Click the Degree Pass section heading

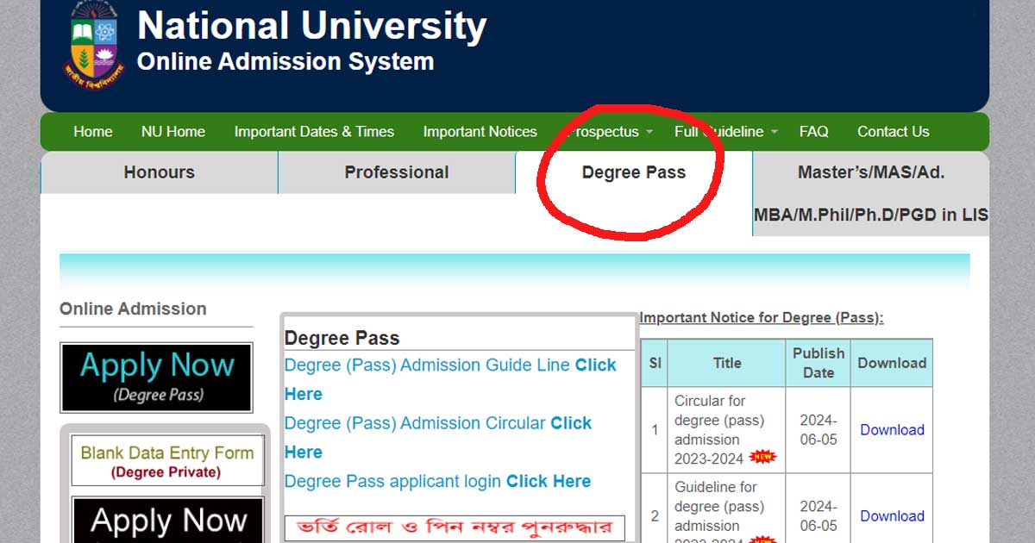(x=342, y=338)
